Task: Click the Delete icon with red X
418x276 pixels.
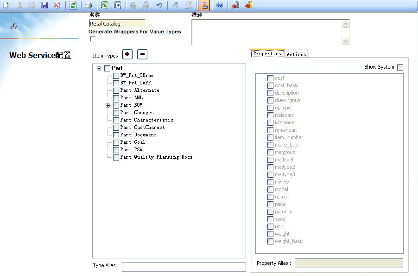Action: pos(57,5)
